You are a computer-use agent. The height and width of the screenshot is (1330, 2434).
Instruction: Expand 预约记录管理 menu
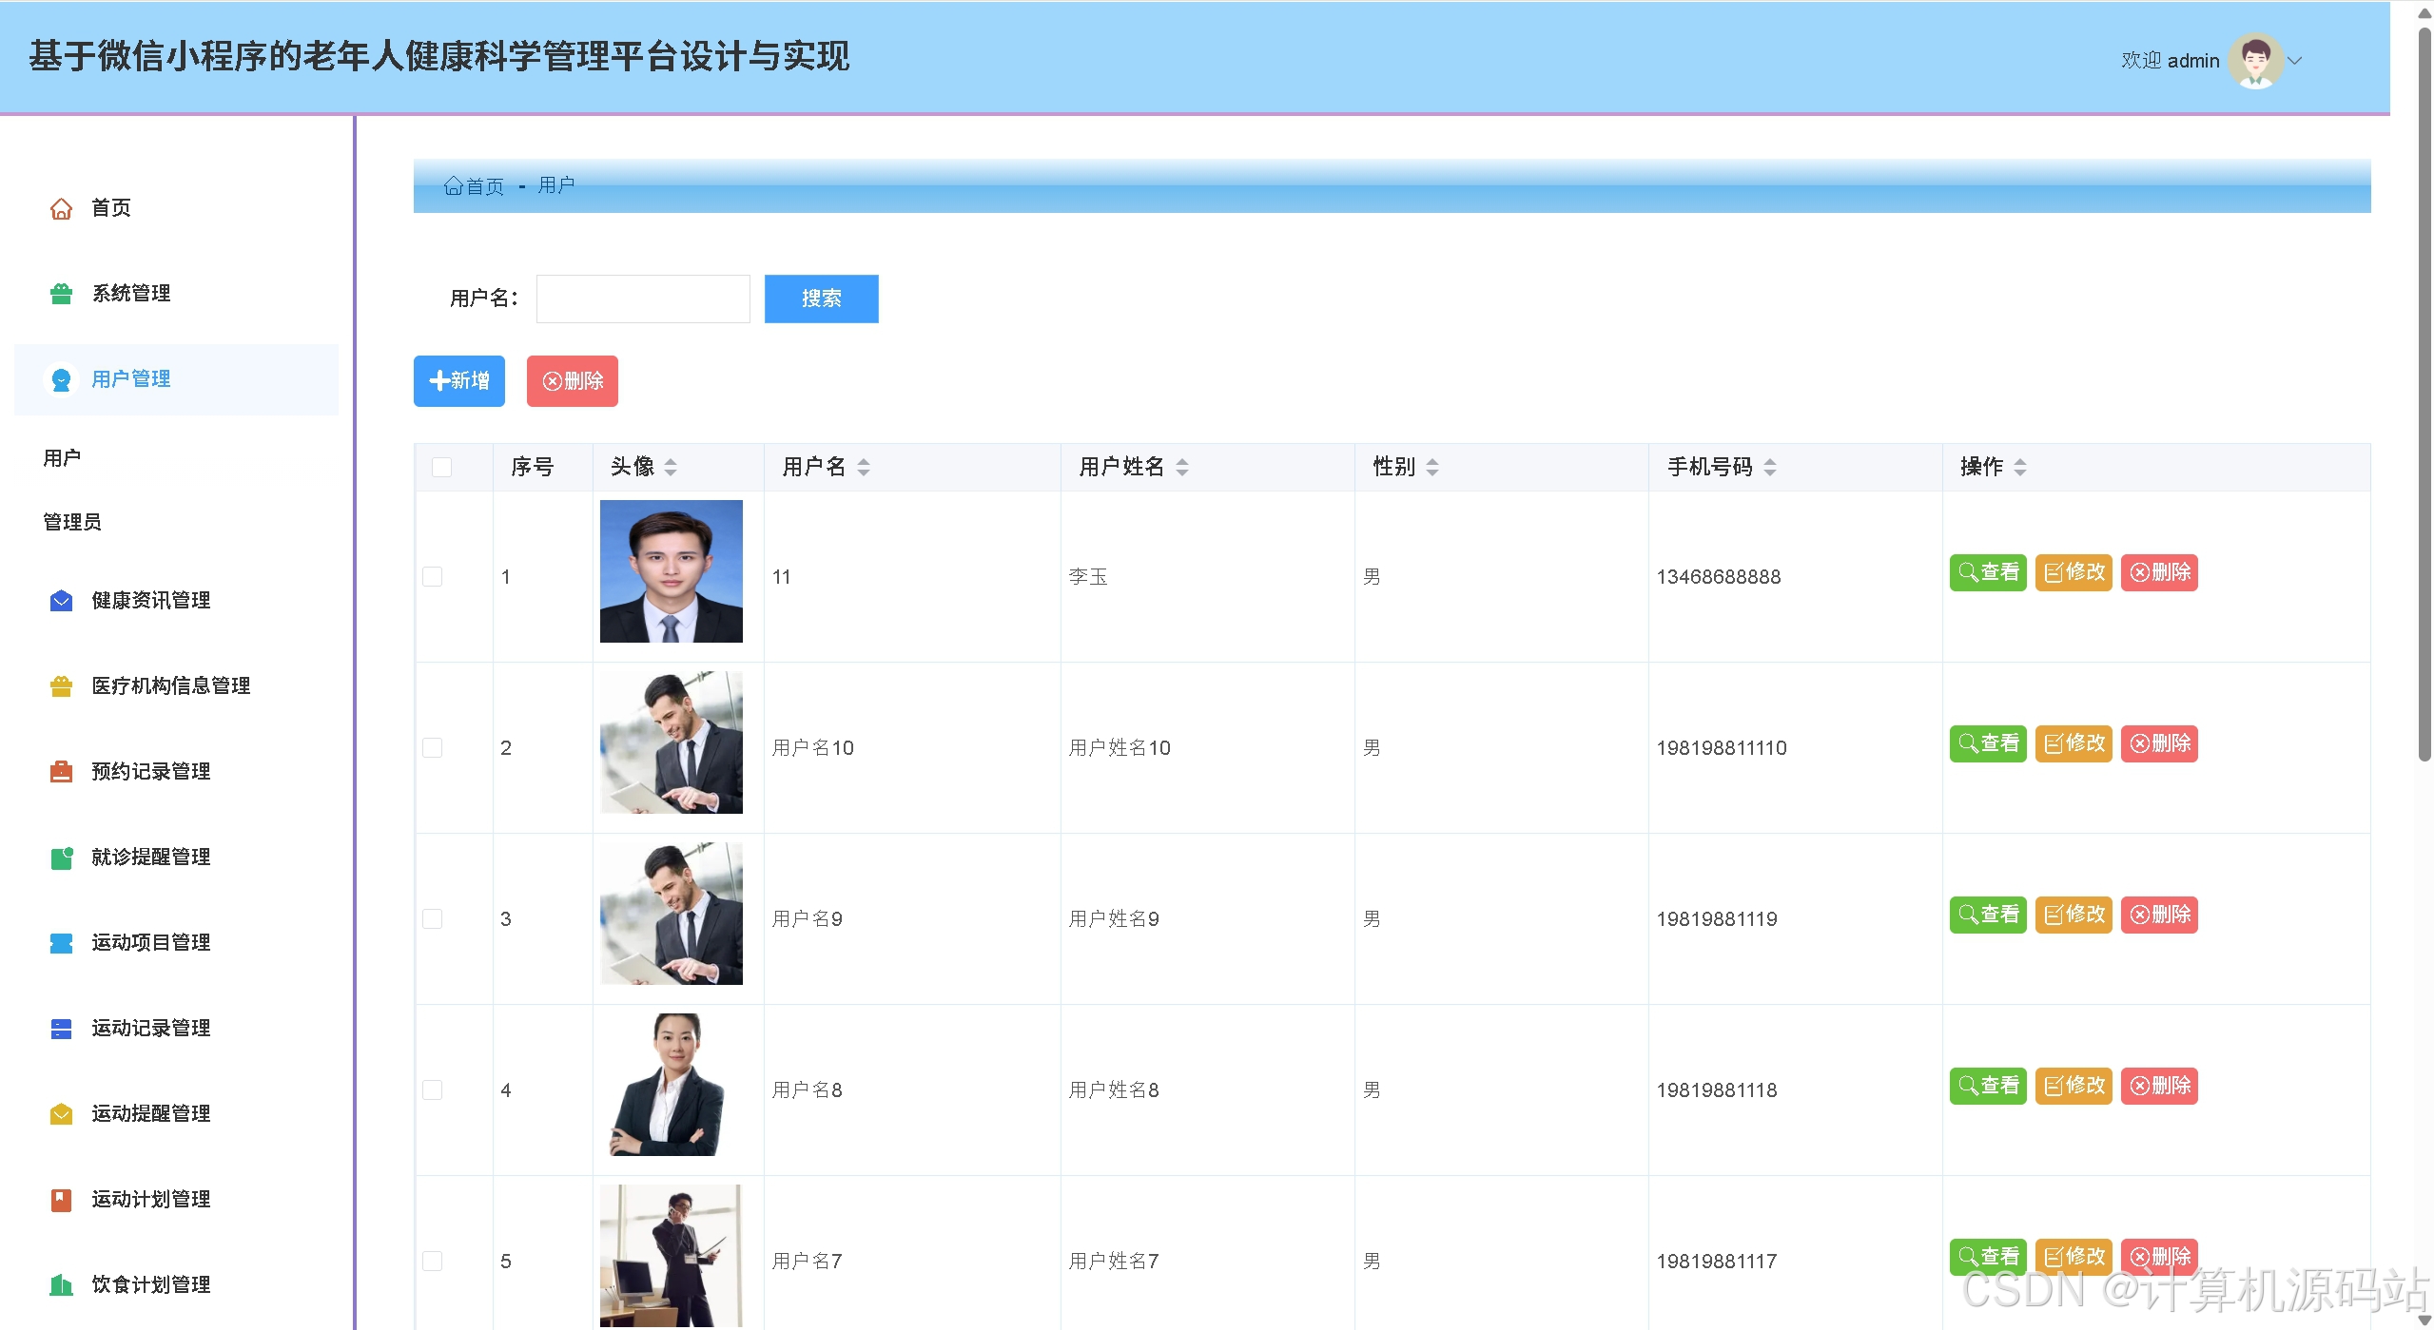(x=176, y=772)
